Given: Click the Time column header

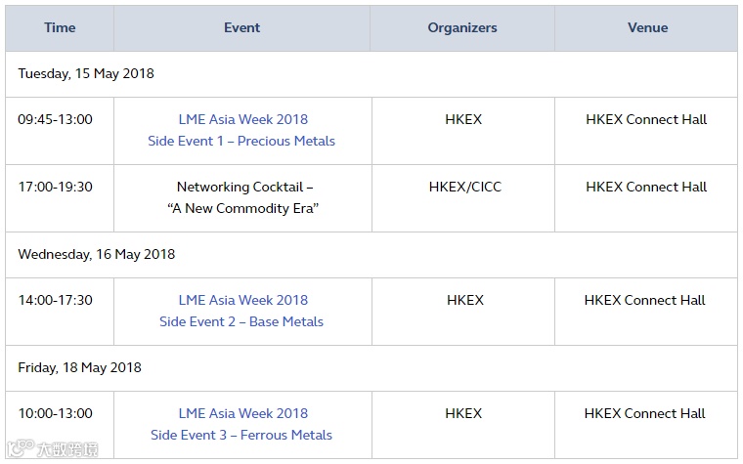Looking at the screenshot, I should pyautogui.click(x=60, y=28).
